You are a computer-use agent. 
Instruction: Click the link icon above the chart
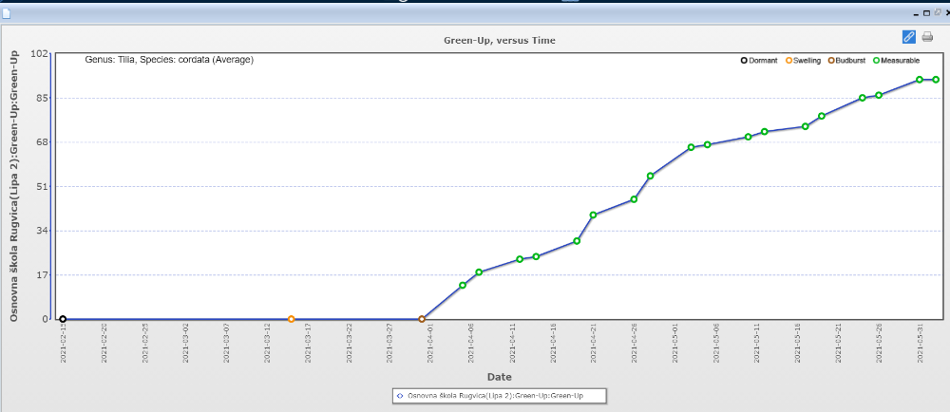908,37
